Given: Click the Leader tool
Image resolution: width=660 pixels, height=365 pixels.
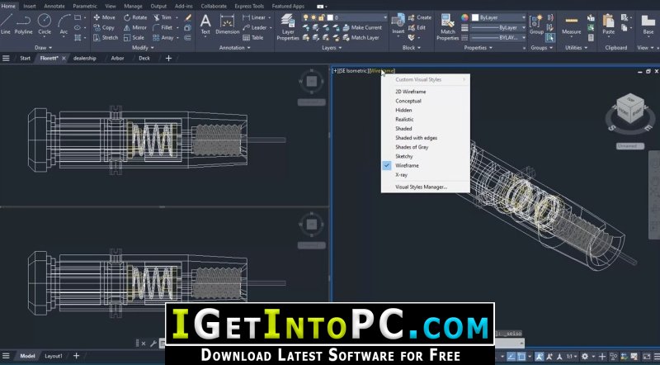Looking at the screenshot, I should coord(255,27).
